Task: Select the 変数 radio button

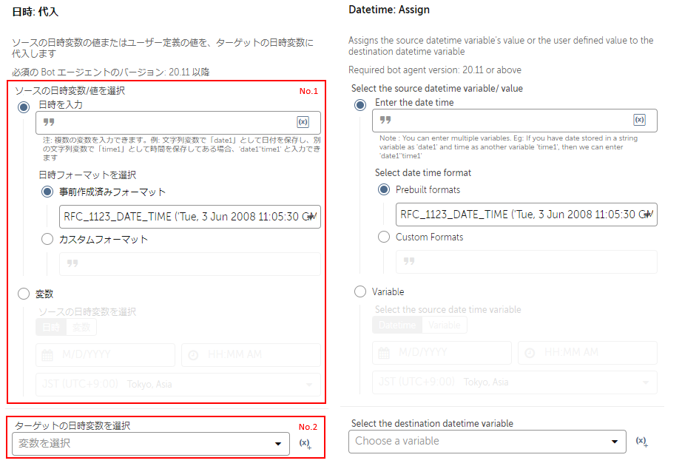Action: click(x=24, y=294)
